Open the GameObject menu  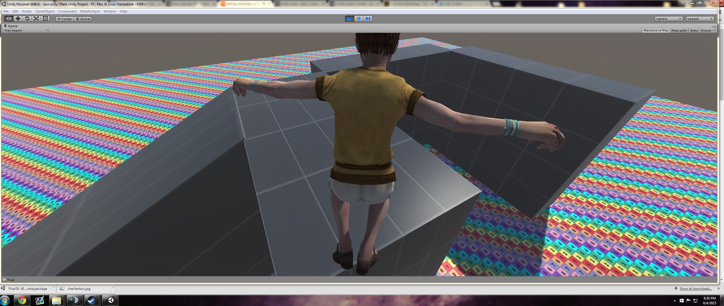pos(45,11)
